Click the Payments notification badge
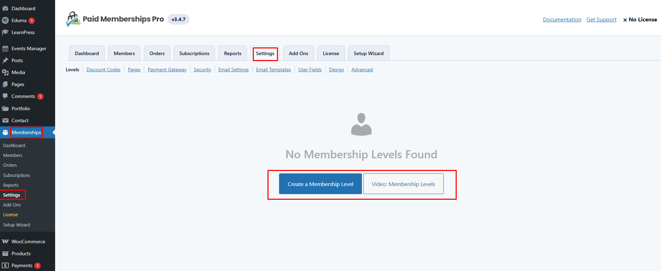 coord(38,266)
